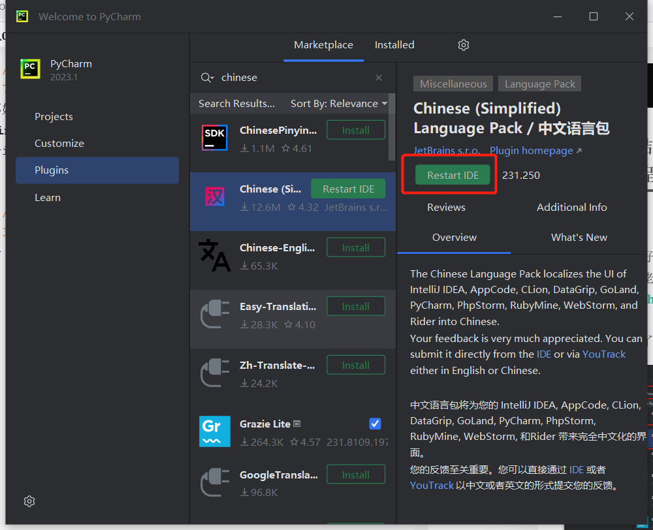Select Chinese Simplified language pack icon
Viewport: 653px width, 530px height.
(214, 196)
